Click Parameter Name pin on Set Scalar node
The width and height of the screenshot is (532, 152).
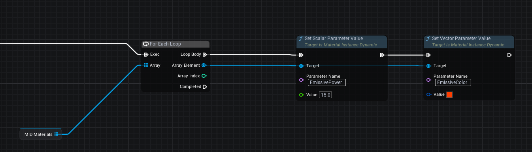pos(301,80)
